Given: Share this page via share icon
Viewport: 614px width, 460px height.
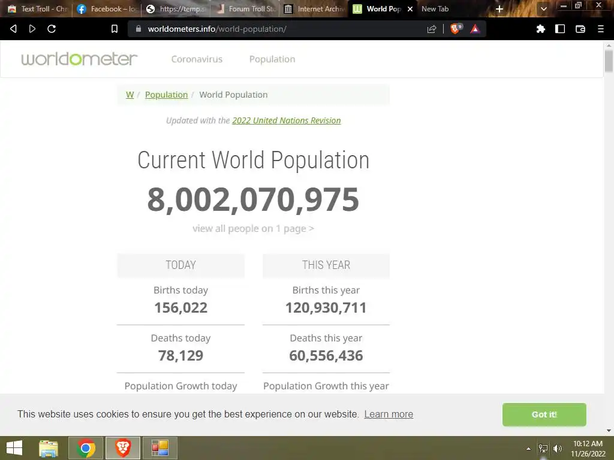Looking at the screenshot, I should tap(432, 29).
